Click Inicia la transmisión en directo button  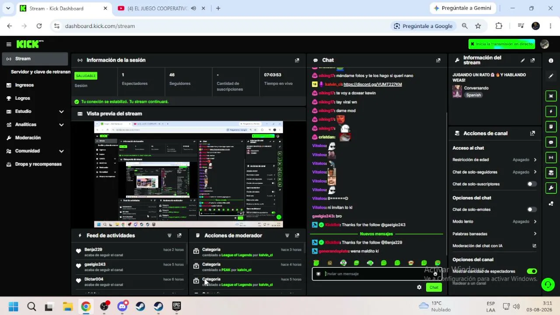501,44
